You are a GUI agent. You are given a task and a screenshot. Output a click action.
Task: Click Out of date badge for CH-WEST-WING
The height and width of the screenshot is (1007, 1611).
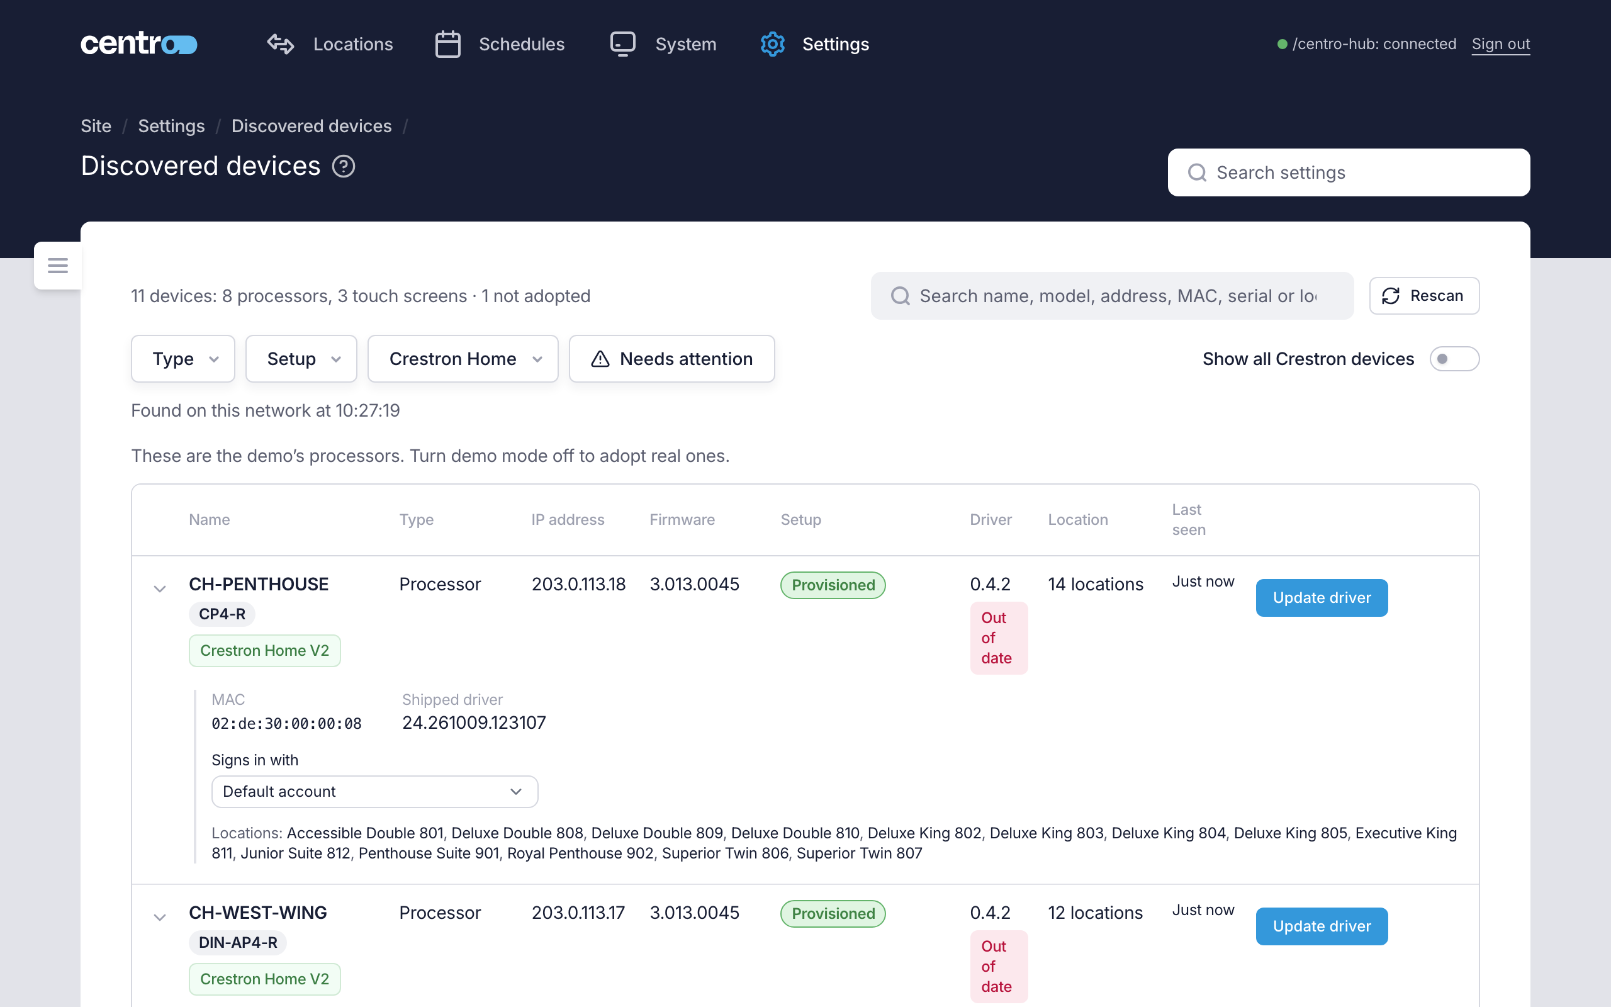(x=999, y=966)
